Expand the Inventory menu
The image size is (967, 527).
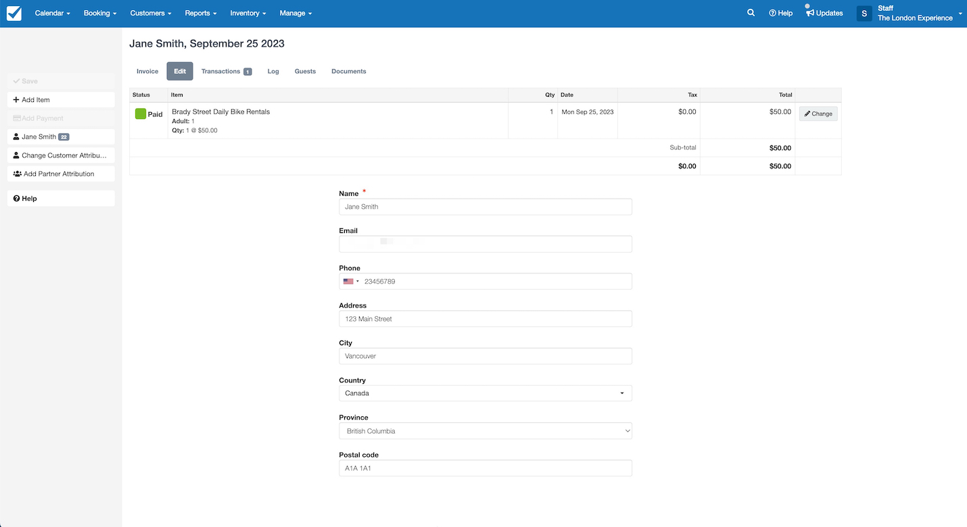coord(248,13)
